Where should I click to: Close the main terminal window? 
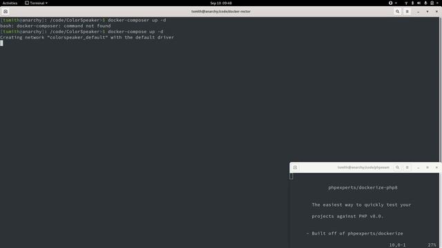[437, 12]
